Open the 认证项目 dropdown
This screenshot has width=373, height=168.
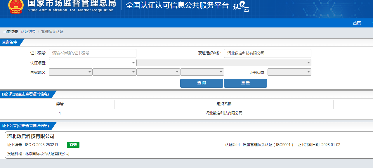(x=93, y=63)
